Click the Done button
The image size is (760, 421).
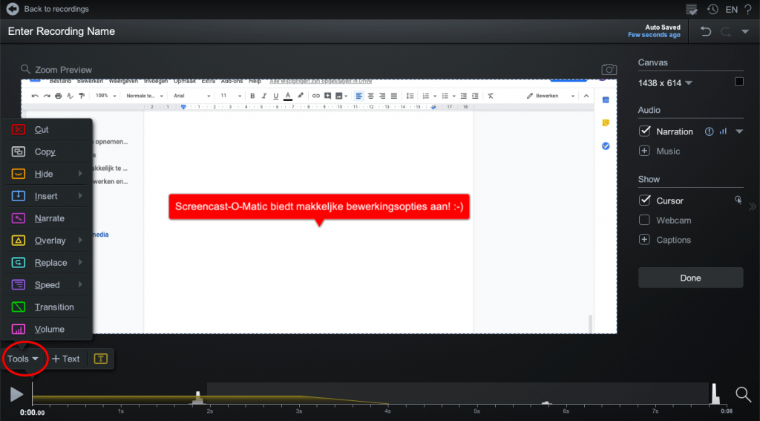coord(690,278)
